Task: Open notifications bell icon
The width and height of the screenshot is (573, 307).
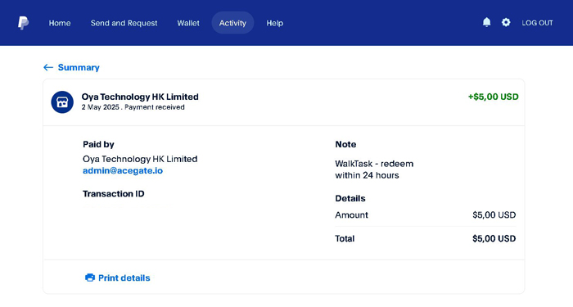Action: click(486, 22)
